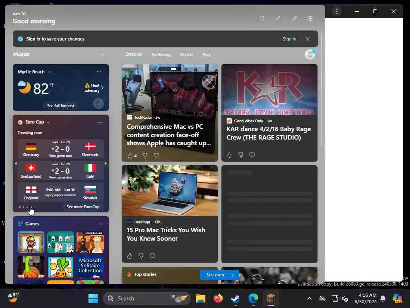Dismiss the sign in banner
Viewport: 410px width, 308px height.
pyautogui.click(x=307, y=39)
